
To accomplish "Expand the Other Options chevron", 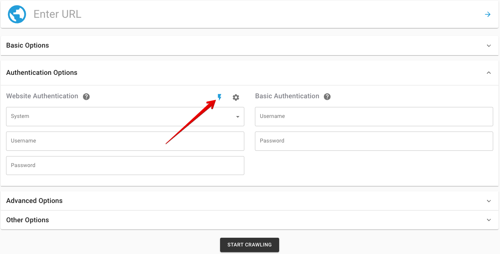I will tap(489, 220).
